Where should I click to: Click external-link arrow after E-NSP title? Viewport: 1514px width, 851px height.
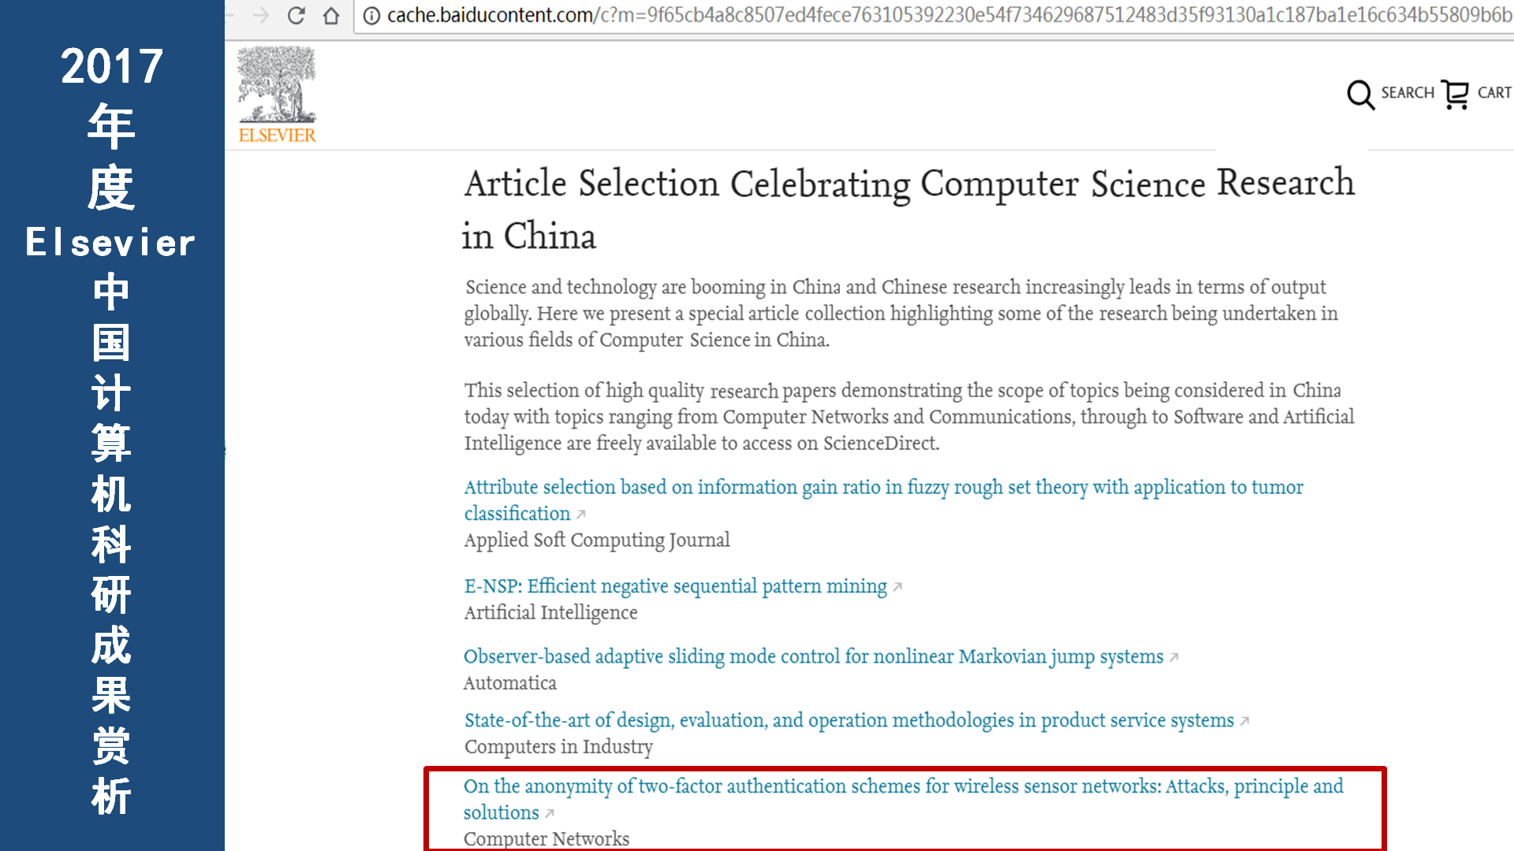[x=897, y=587]
